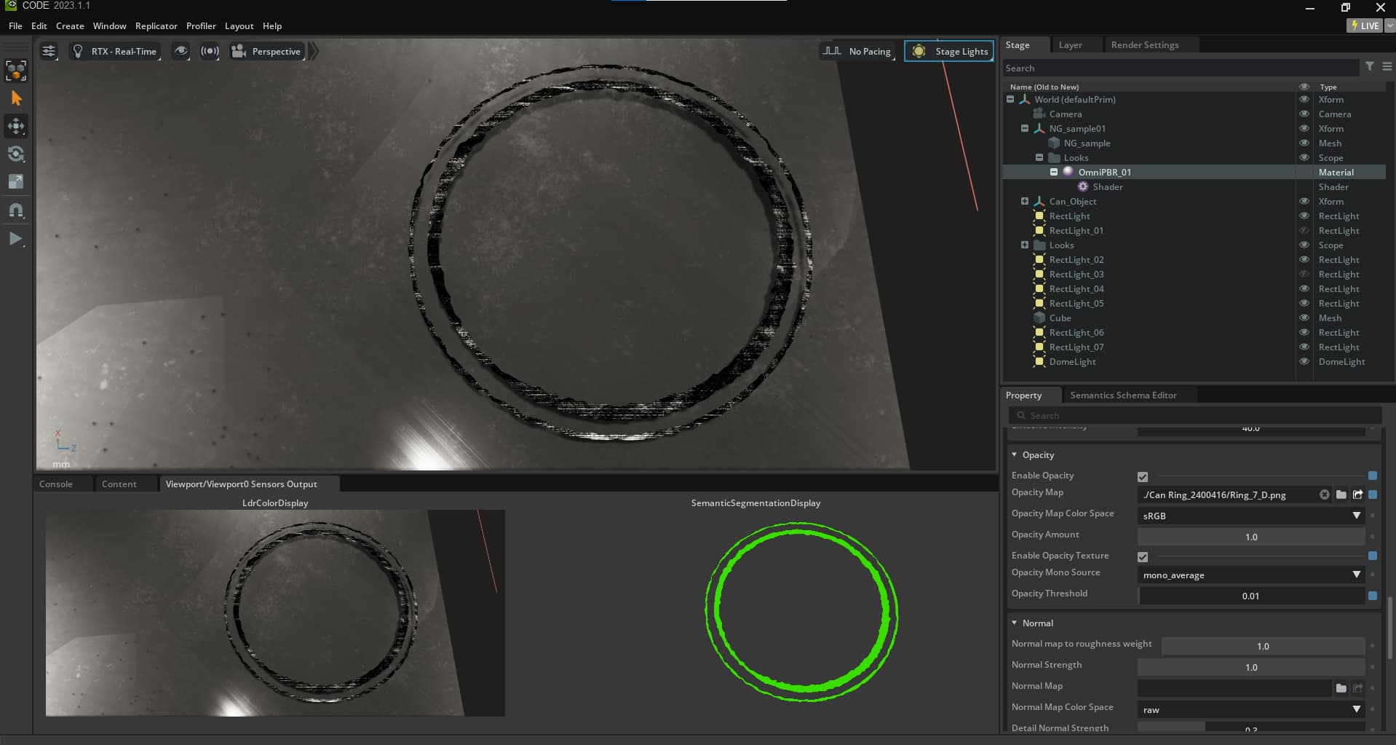Enable the Snap tool (magnet icon)
The height and width of the screenshot is (745, 1396).
pyautogui.click(x=16, y=210)
